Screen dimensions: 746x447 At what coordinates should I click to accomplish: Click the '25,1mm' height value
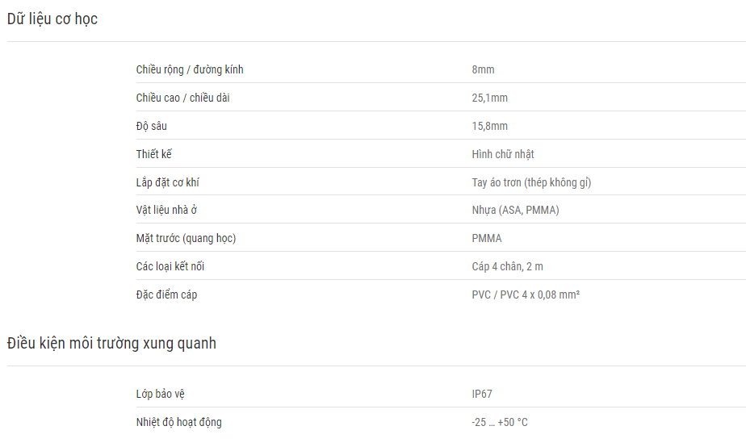(489, 98)
